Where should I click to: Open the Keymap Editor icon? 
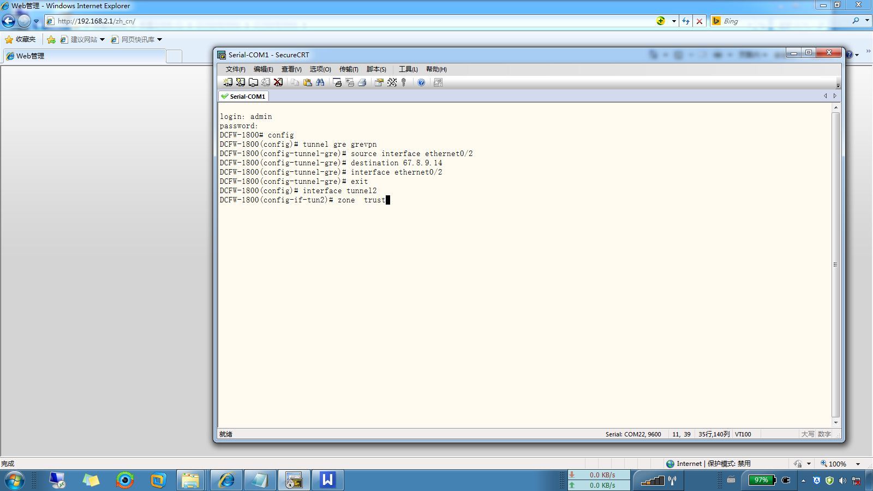[392, 82]
